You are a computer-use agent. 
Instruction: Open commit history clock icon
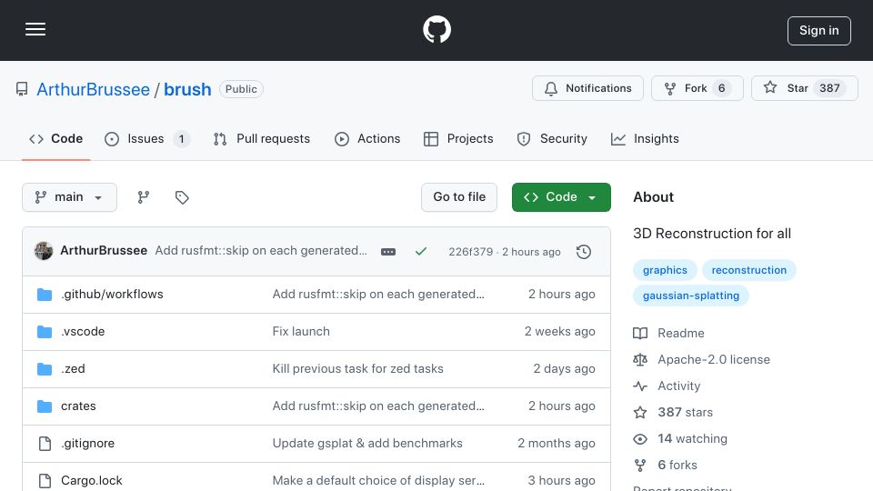click(584, 252)
